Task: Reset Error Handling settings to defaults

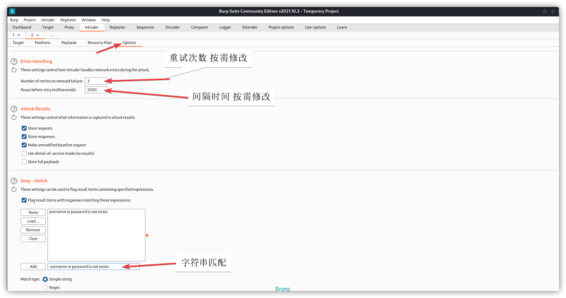Action: (14, 70)
